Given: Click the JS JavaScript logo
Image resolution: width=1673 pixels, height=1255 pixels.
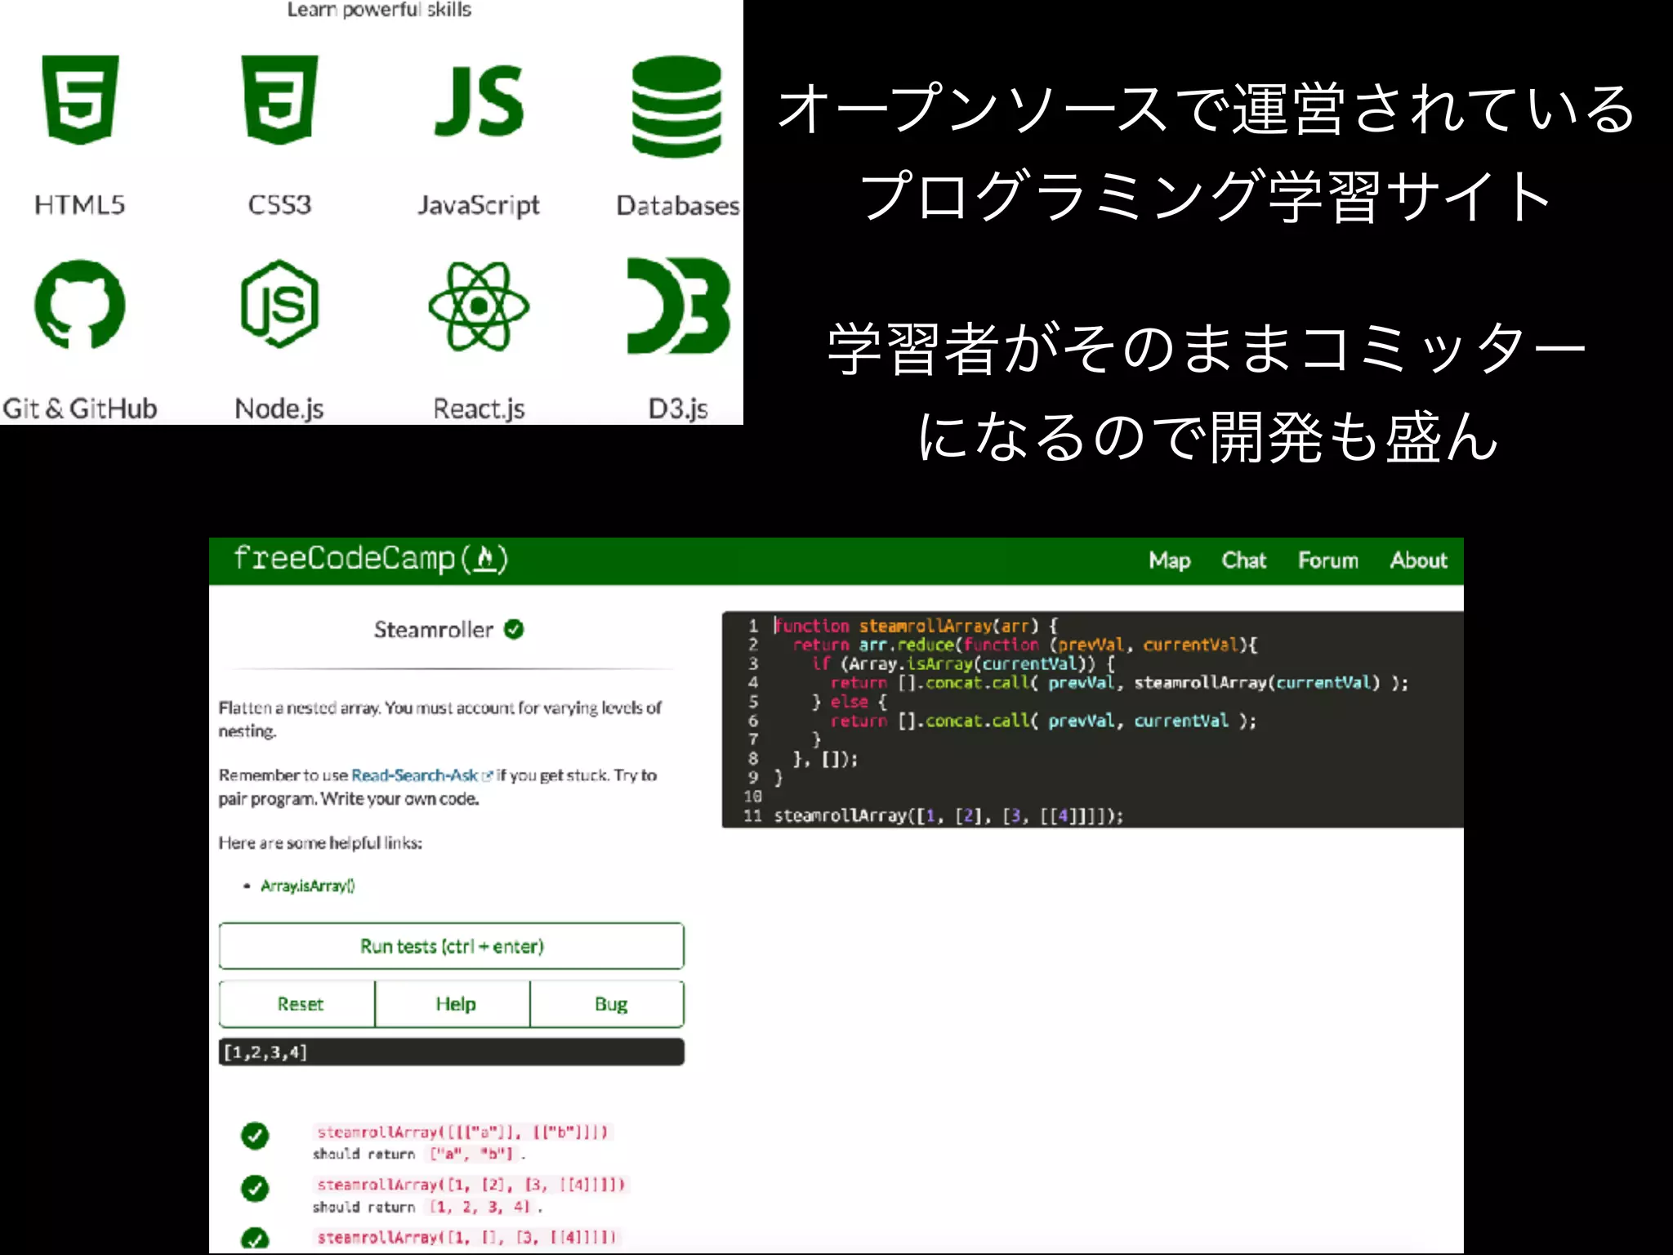Looking at the screenshot, I should (479, 100).
